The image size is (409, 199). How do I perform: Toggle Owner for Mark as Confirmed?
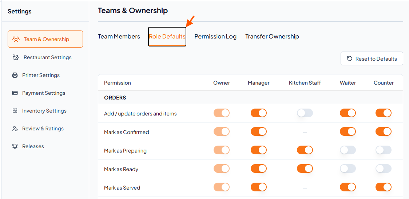[x=222, y=131]
